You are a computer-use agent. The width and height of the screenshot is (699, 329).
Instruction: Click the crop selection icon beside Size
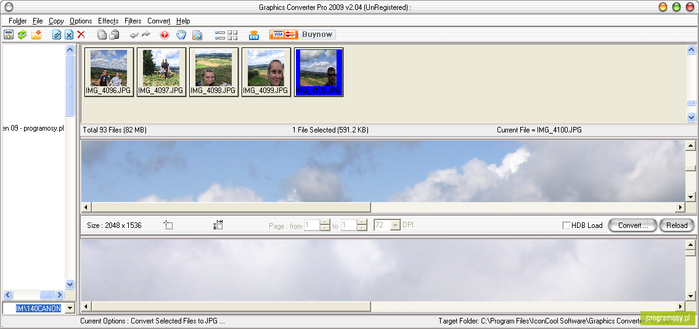pos(168,225)
